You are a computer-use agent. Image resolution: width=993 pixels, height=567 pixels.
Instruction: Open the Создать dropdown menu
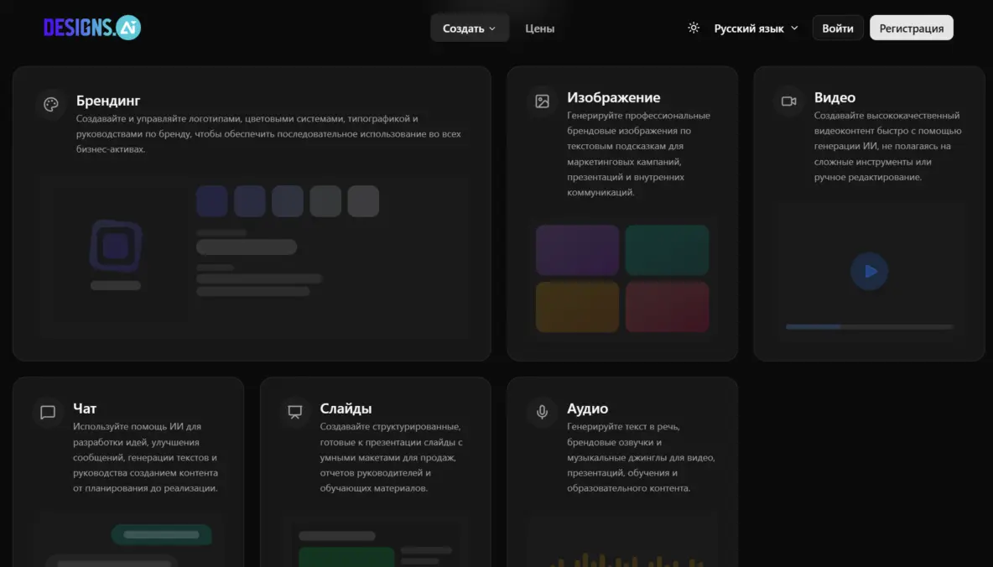coord(469,28)
